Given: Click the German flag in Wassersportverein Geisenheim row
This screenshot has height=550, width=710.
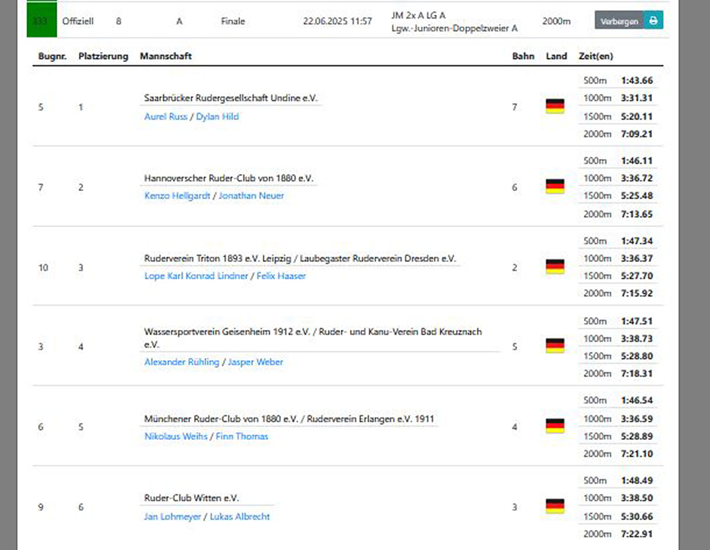Looking at the screenshot, I should click(x=554, y=346).
